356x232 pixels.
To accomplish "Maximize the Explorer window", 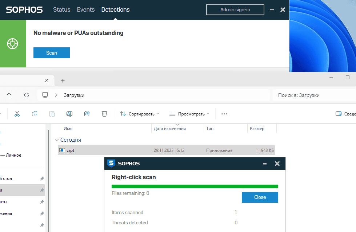I will [348, 77].
